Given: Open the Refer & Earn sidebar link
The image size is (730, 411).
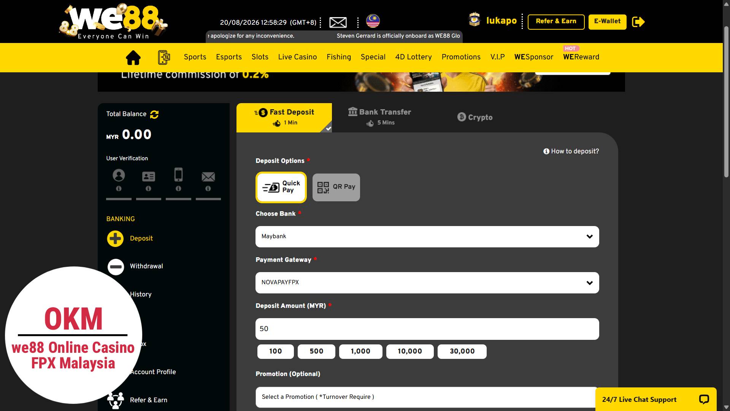Looking at the screenshot, I should tap(149, 400).
